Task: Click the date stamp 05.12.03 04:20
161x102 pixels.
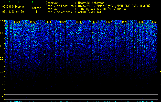Action: point(13,12)
